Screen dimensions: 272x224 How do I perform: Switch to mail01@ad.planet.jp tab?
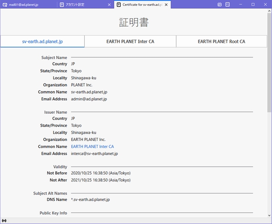pyautogui.click(x=29, y=5)
